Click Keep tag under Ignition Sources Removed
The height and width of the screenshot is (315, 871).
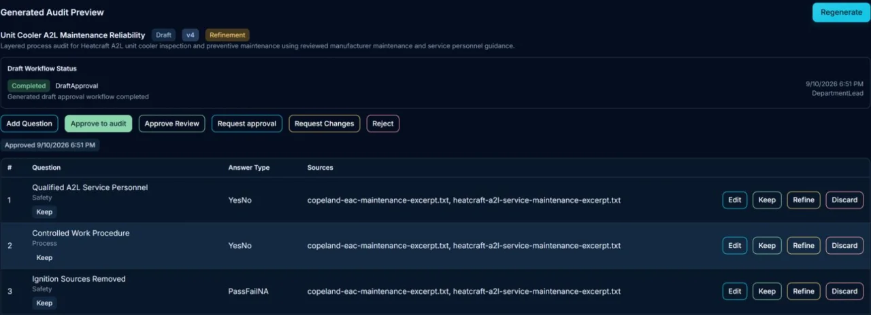[44, 303]
